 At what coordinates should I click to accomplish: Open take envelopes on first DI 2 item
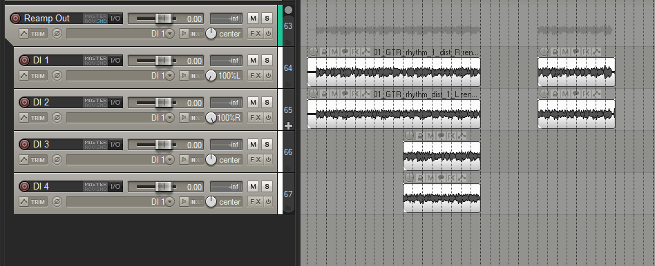[x=366, y=94]
